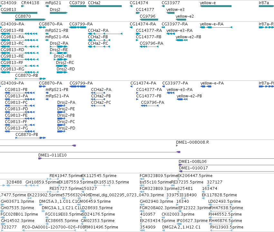Image resolution: width=274 pixels, height=232 pixels.
Task: Click protein CG8870-PB
Action: point(31,138)
